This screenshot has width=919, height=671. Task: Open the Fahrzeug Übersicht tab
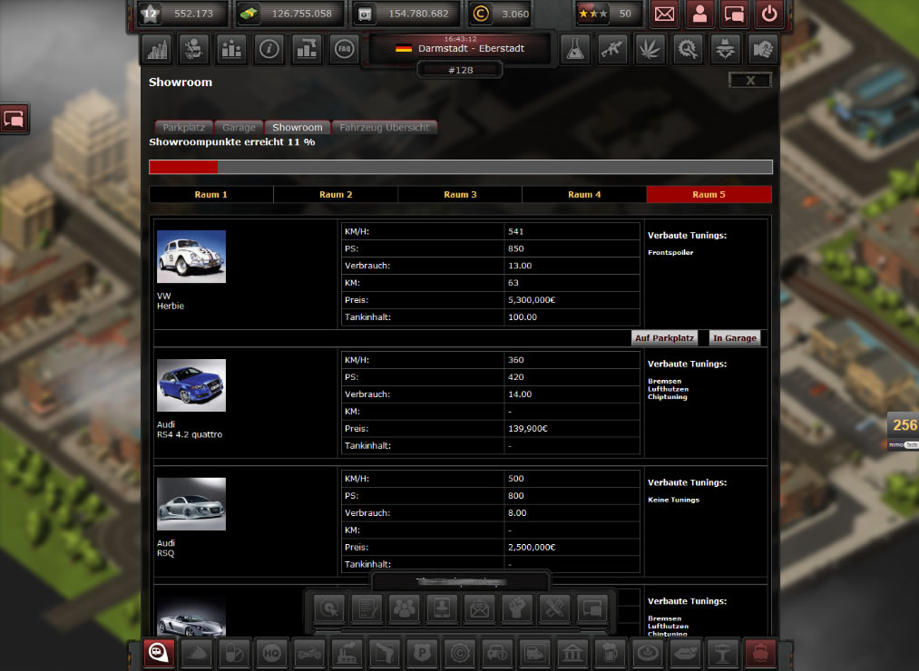385,128
